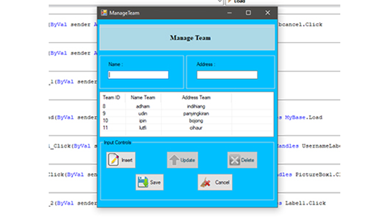Click the address panyingkiran

coord(196,113)
